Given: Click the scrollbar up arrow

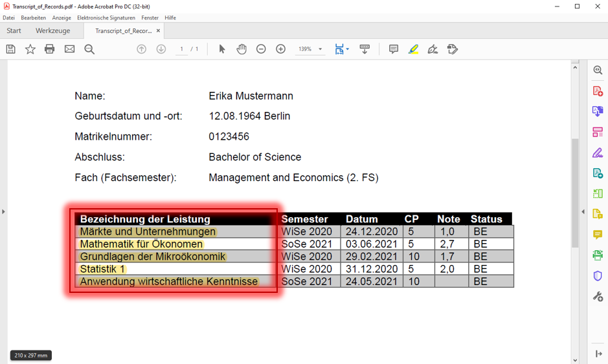Looking at the screenshot, I should pos(575,68).
